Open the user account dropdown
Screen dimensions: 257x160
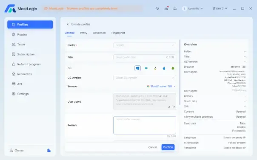point(193,8)
